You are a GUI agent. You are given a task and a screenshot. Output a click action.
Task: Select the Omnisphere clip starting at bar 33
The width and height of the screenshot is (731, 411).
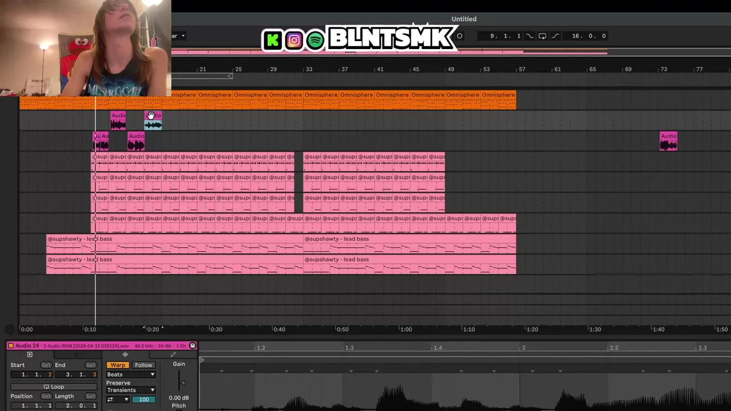[x=321, y=100]
